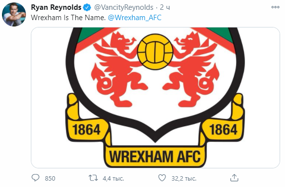Open the @VancityReynolds handle link

click(x=124, y=7)
